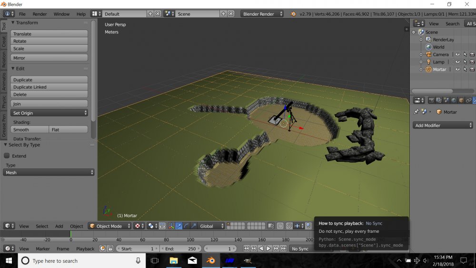Open the Set Origin dropdown

coord(49,113)
